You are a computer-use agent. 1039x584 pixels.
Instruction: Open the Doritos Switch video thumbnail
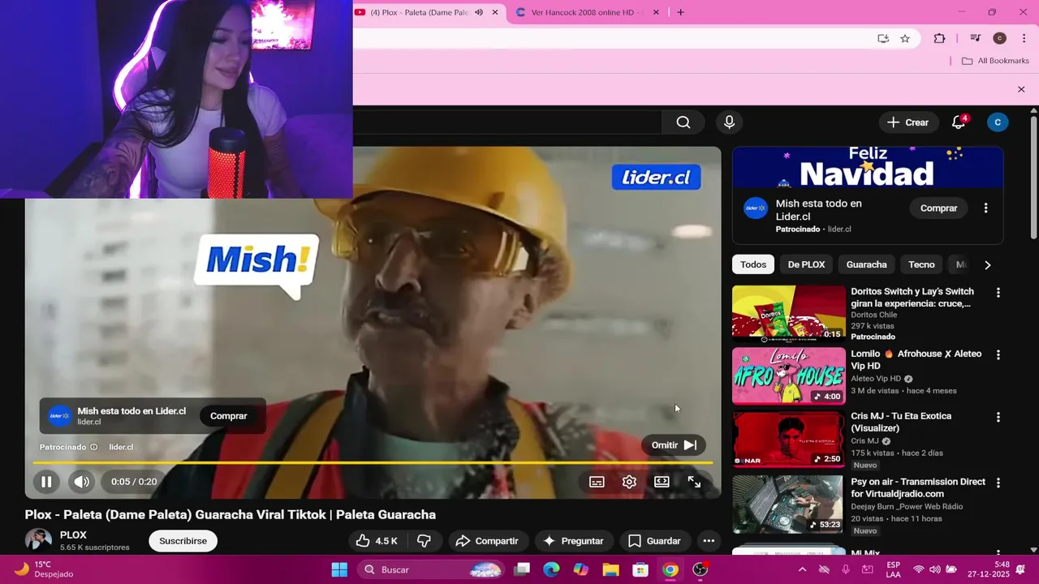click(789, 314)
